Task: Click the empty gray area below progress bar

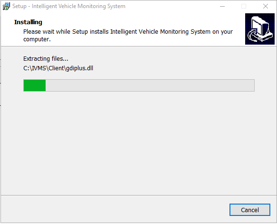Action: [x=139, y=143]
